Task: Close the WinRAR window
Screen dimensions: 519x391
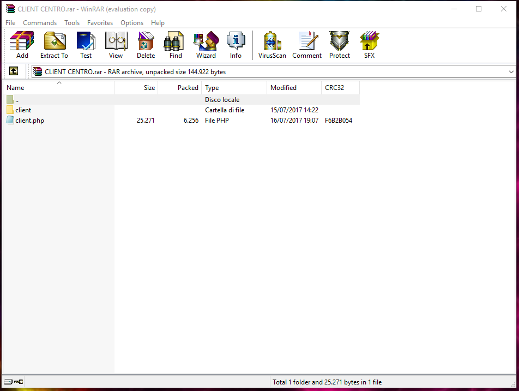Action: (x=503, y=9)
